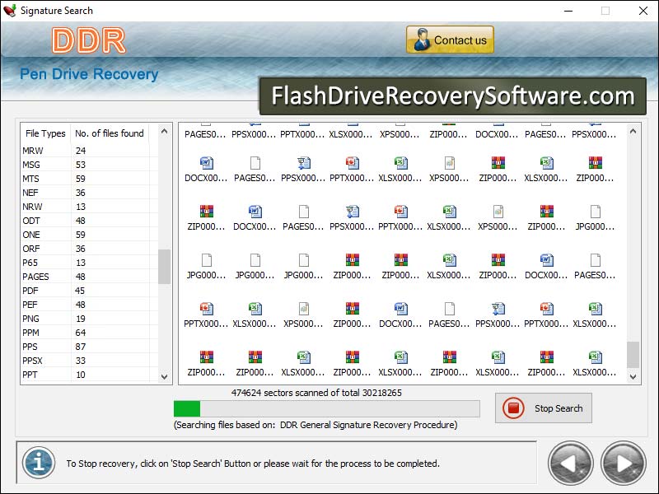Click the Stop Search button
Image resolution: width=659 pixels, height=494 pixels.
[x=543, y=408]
